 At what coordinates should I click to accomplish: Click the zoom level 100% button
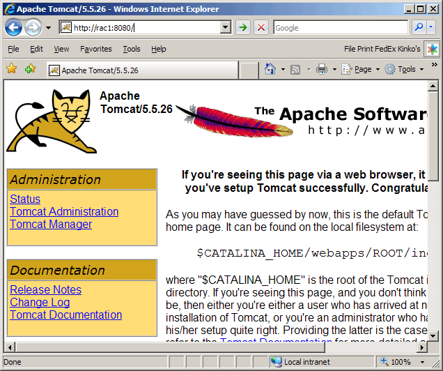[x=396, y=362]
